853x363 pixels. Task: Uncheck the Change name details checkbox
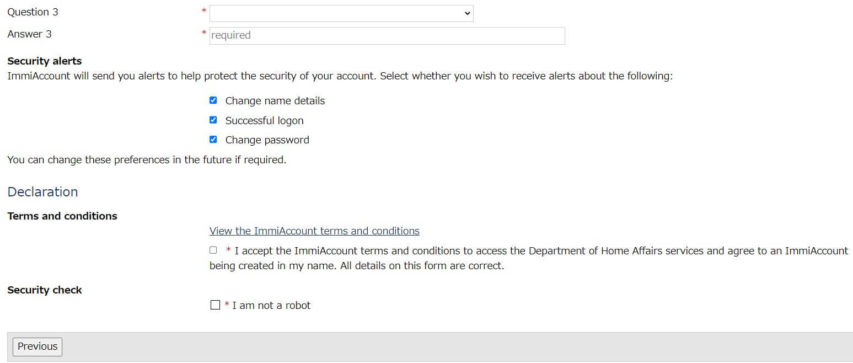click(213, 100)
